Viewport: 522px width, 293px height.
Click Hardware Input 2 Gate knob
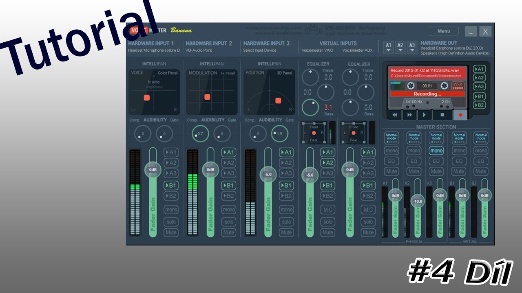click(222, 133)
